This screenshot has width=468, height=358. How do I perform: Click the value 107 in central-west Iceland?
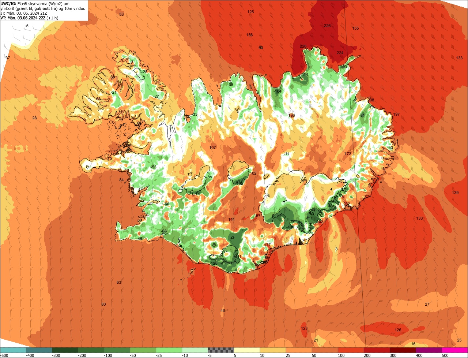[x=212, y=148]
